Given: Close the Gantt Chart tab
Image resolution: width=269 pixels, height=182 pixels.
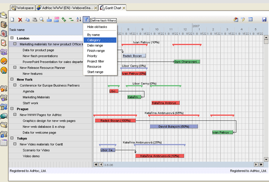Looking at the screenshot, I should (123, 8).
